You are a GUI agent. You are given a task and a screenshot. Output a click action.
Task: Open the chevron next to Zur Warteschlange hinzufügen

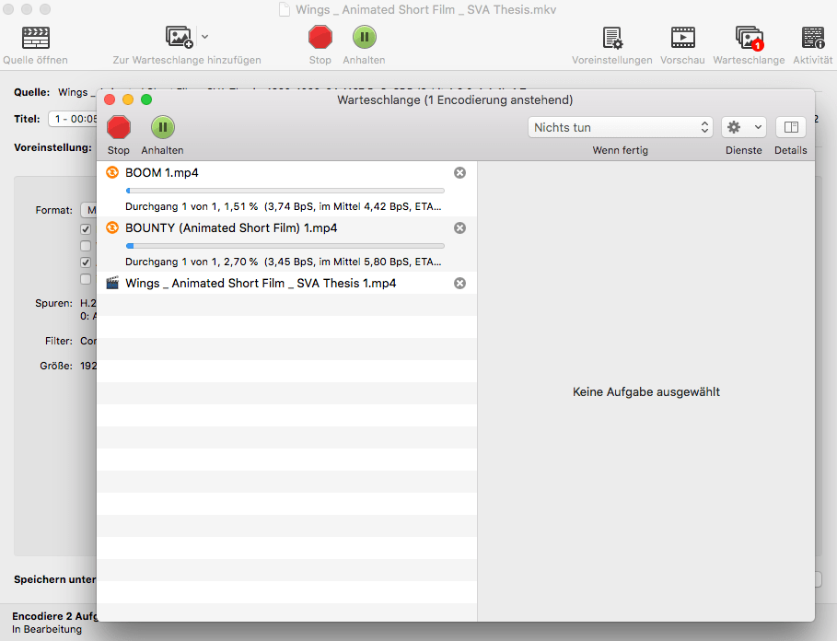203,37
